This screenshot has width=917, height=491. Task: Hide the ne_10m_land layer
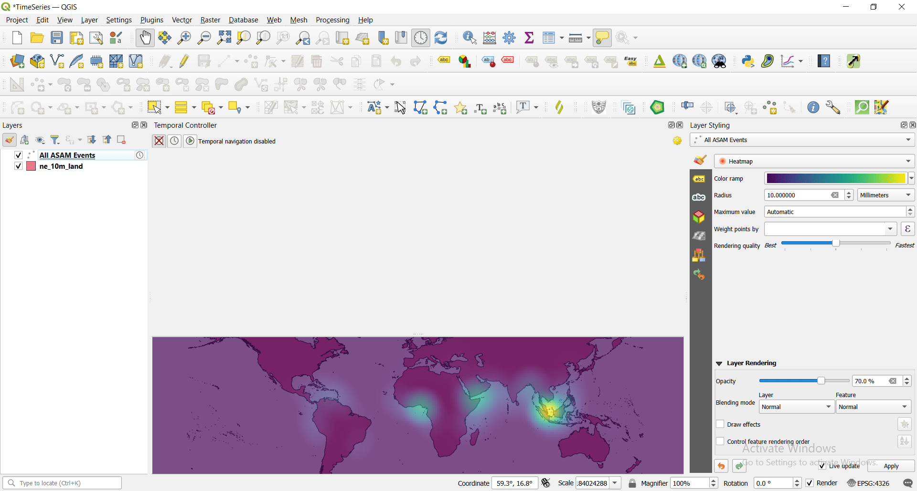(18, 166)
